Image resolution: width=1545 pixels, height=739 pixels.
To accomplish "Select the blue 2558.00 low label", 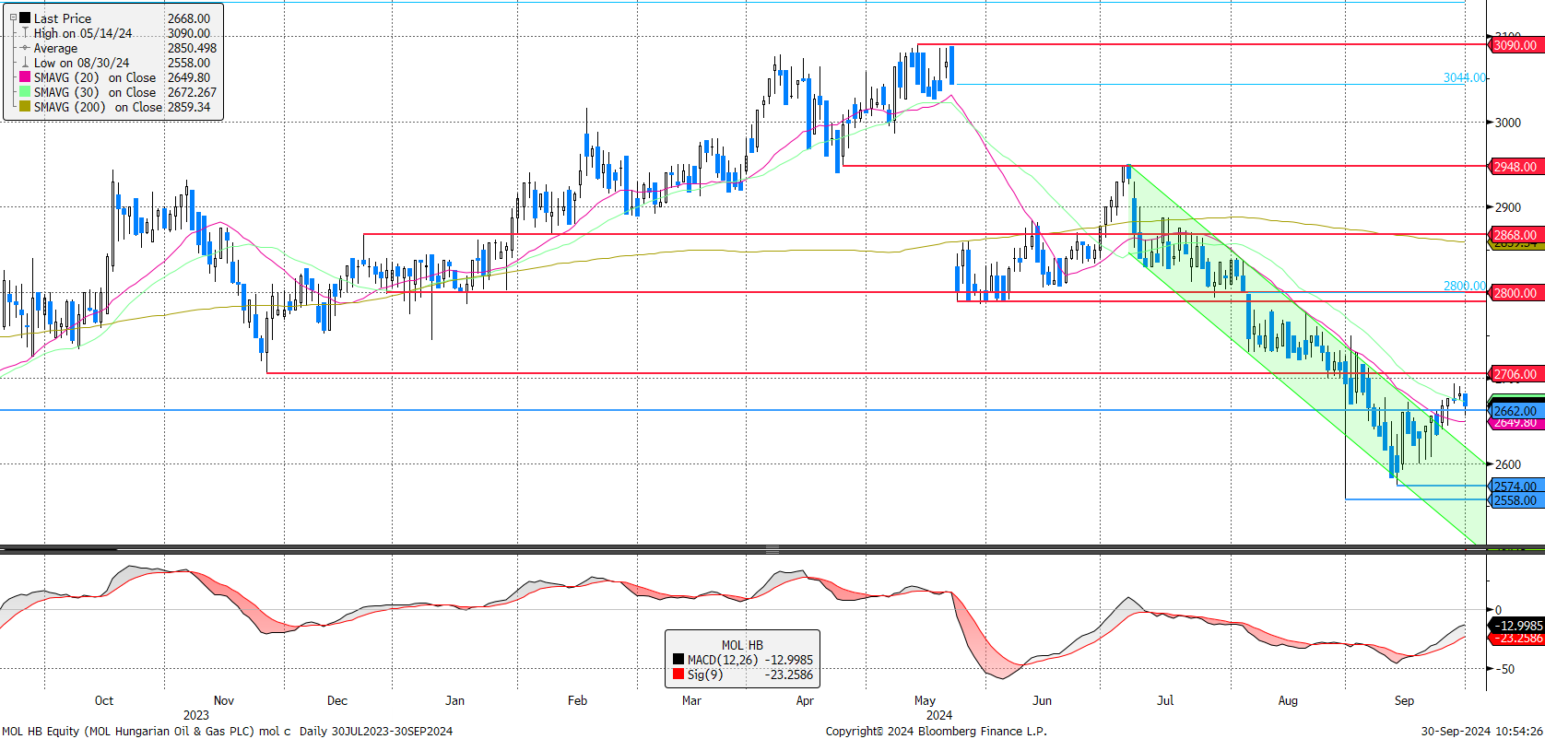I will [x=1515, y=500].
